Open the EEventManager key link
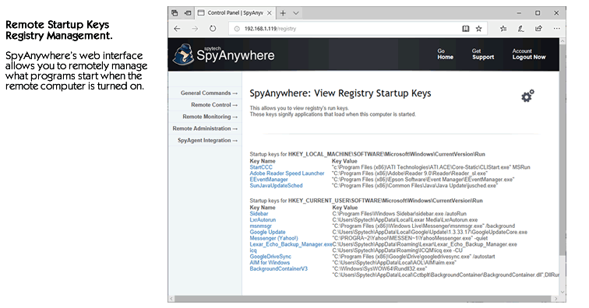This screenshot has width=589, height=308. 269,180
